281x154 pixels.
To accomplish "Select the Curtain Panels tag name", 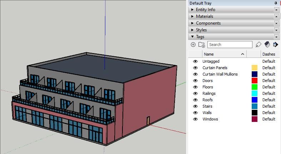I will [215, 68].
